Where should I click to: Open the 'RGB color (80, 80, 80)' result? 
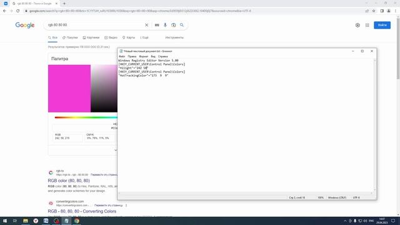click(x=69, y=181)
